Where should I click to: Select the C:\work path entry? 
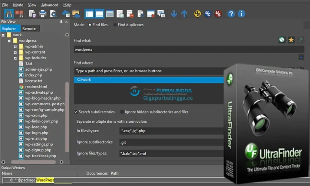pos(149,80)
